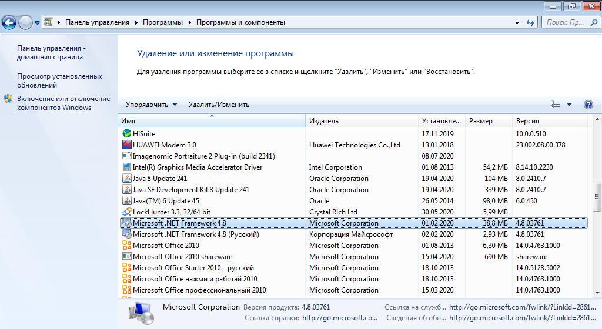This screenshot has width=602, height=329.
Task: Click the Microsoft Office 2010 icon
Action: point(127,245)
